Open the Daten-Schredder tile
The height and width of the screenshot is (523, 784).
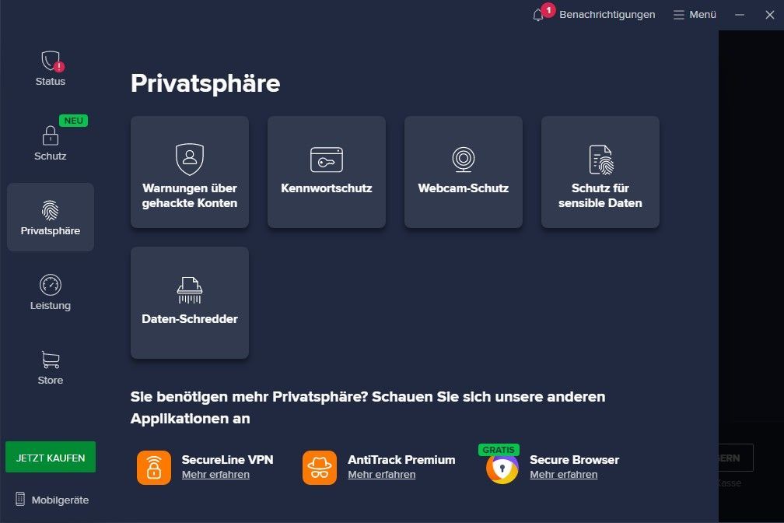pyautogui.click(x=190, y=303)
